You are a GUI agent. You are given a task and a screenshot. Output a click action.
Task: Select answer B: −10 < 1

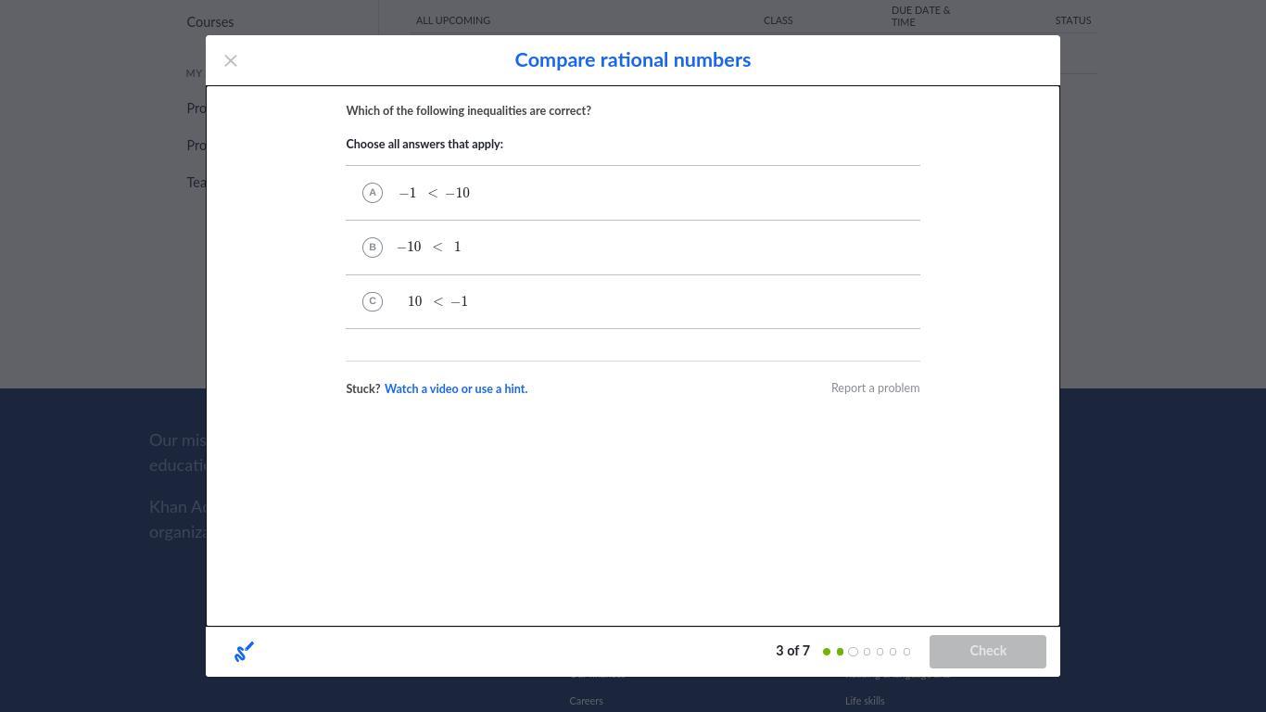(633, 248)
